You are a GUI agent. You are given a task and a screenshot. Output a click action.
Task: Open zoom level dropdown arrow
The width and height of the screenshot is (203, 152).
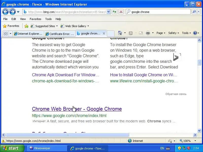pos(195,141)
